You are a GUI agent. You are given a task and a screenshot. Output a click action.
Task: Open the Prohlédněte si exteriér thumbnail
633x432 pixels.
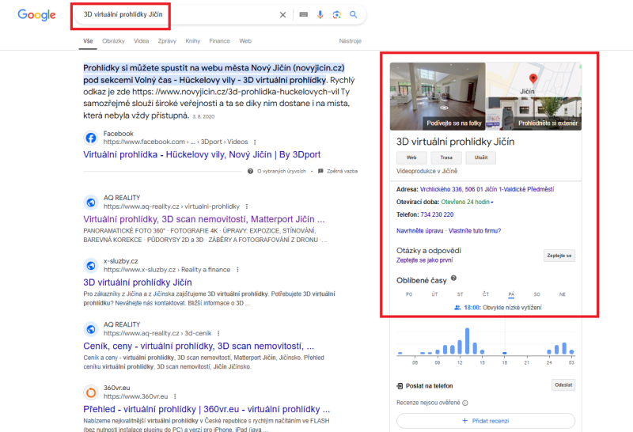pyautogui.click(x=533, y=114)
